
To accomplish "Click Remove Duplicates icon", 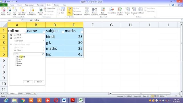I will click(94, 11).
